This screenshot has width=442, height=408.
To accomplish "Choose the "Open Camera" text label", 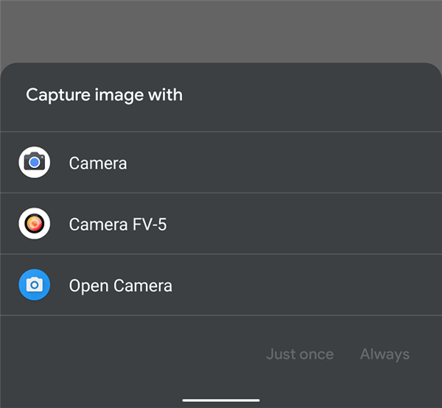I will [x=121, y=285].
